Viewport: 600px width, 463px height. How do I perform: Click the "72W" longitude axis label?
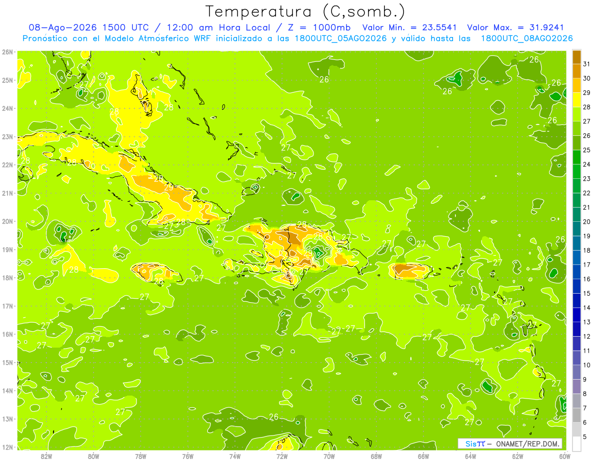282,456
